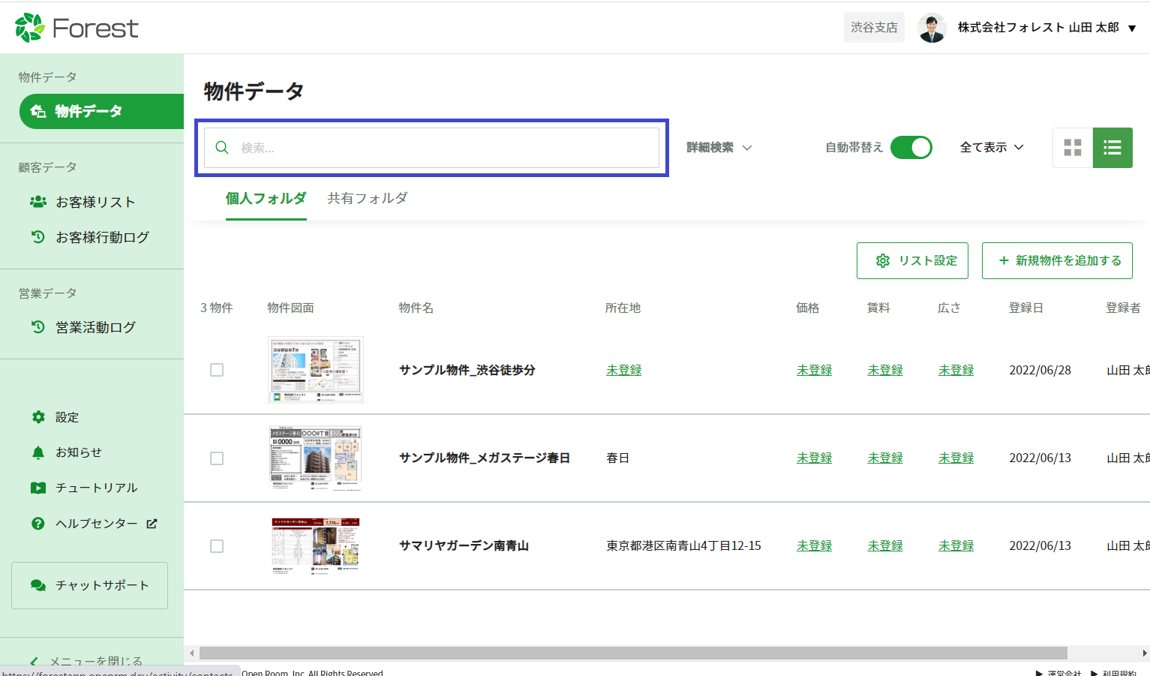Viewport: 1150px width, 676px height.
Task: Open チュートリアル in the sidebar
Action: click(x=96, y=488)
